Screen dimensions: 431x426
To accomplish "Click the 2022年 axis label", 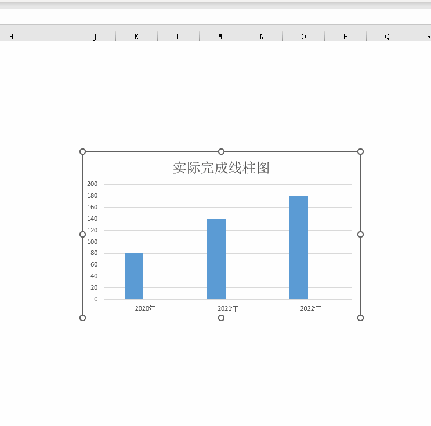I will (310, 308).
